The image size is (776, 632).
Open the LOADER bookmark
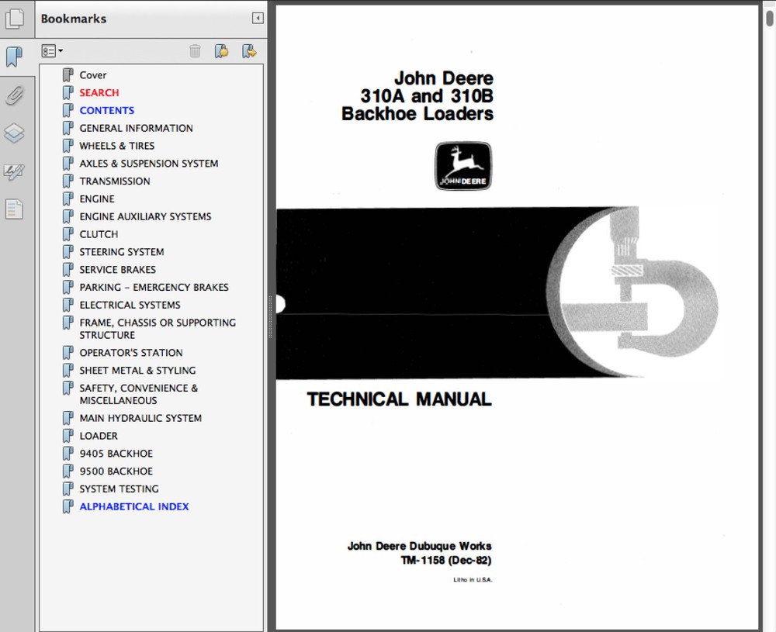(99, 436)
